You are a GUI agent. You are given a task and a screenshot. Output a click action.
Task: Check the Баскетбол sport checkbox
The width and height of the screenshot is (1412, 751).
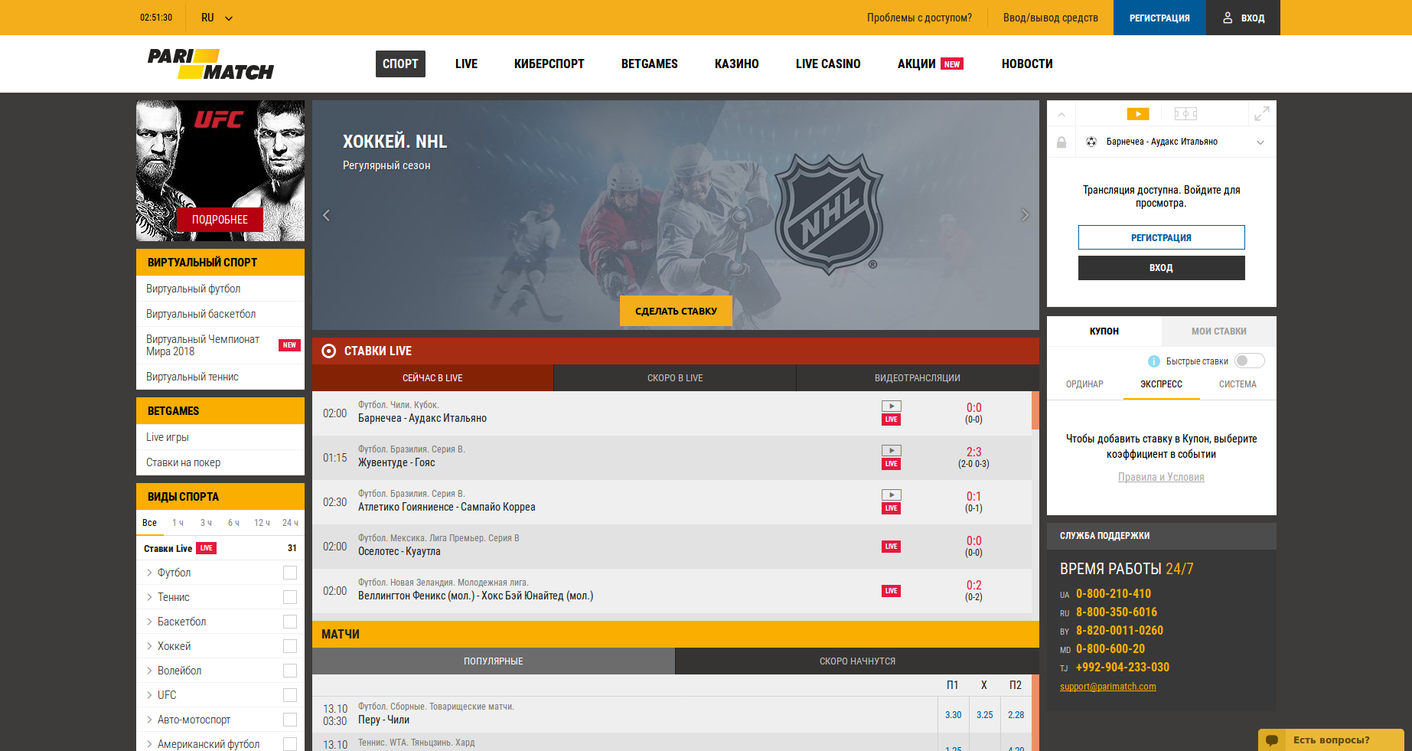pos(290,622)
